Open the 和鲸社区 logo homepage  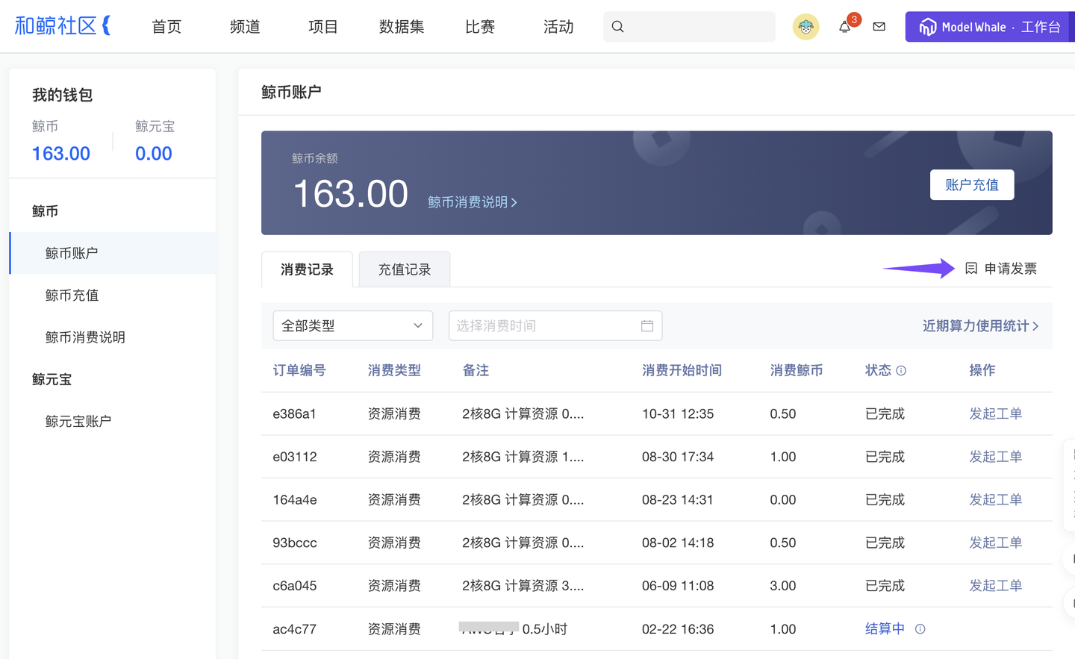pyautogui.click(x=63, y=26)
